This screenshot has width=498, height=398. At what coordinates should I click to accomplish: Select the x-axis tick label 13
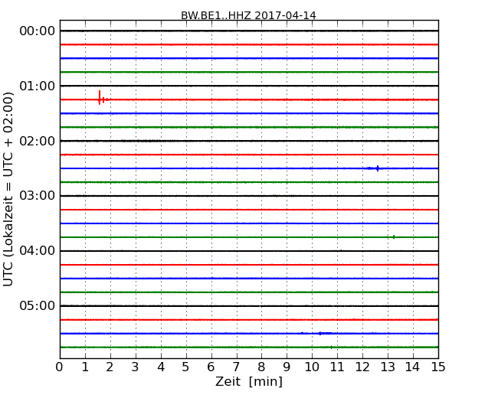click(x=388, y=367)
